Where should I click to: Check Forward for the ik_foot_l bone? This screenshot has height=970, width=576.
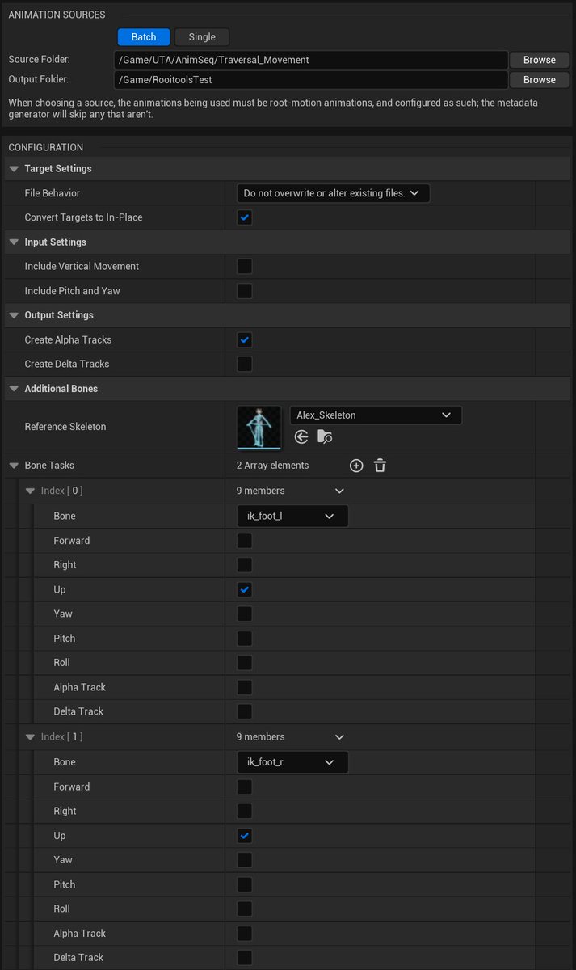click(x=244, y=541)
